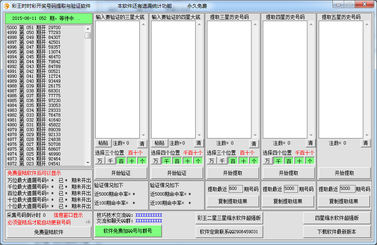Copy four-star results with 复制提取结果
The width and height of the screenshot is (377, 245).
(288, 202)
